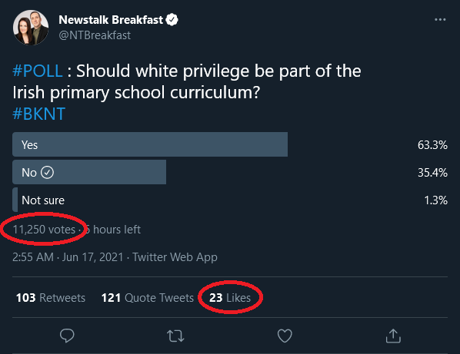Viewport: 460px width, 354px height.
Task: Open the #POLL hashtag link
Action: click(x=37, y=71)
